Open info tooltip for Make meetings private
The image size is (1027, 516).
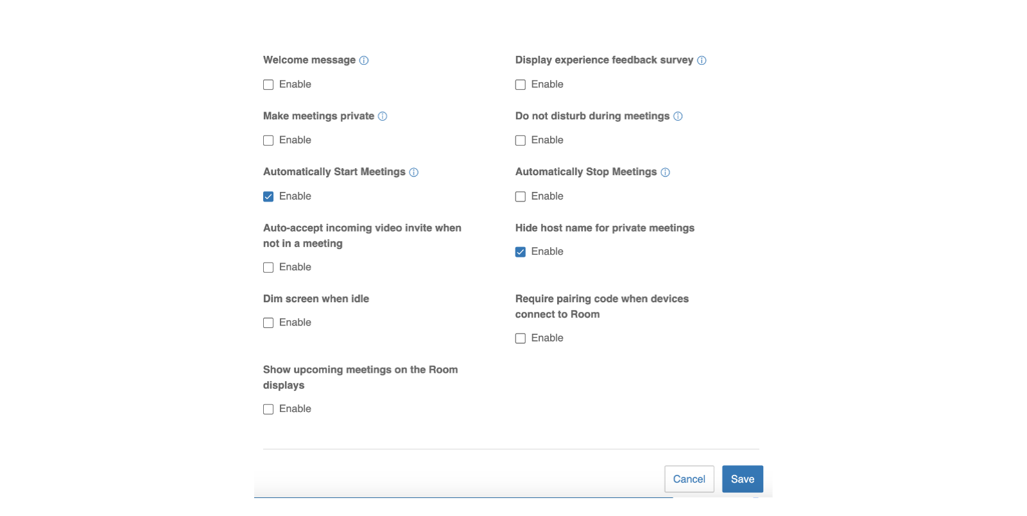(x=383, y=116)
